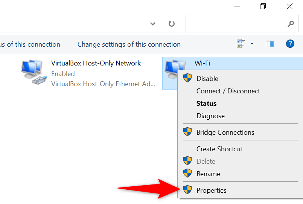The height and width of the screenshot is (204, 303).
Task: Click the shield icon next to Properties
Action: tap(187, 190)
